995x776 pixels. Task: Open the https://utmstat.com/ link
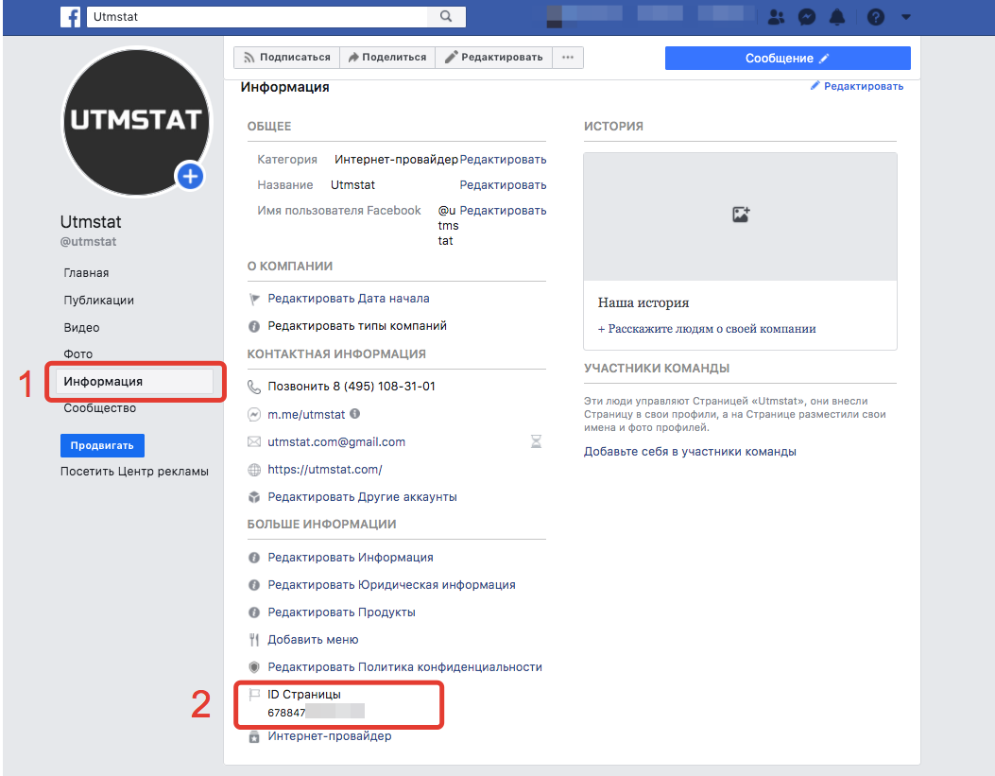click(323, 469)
